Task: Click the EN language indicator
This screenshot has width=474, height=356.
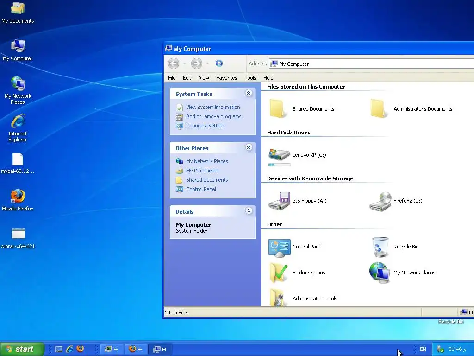Action: click(423, 350)
